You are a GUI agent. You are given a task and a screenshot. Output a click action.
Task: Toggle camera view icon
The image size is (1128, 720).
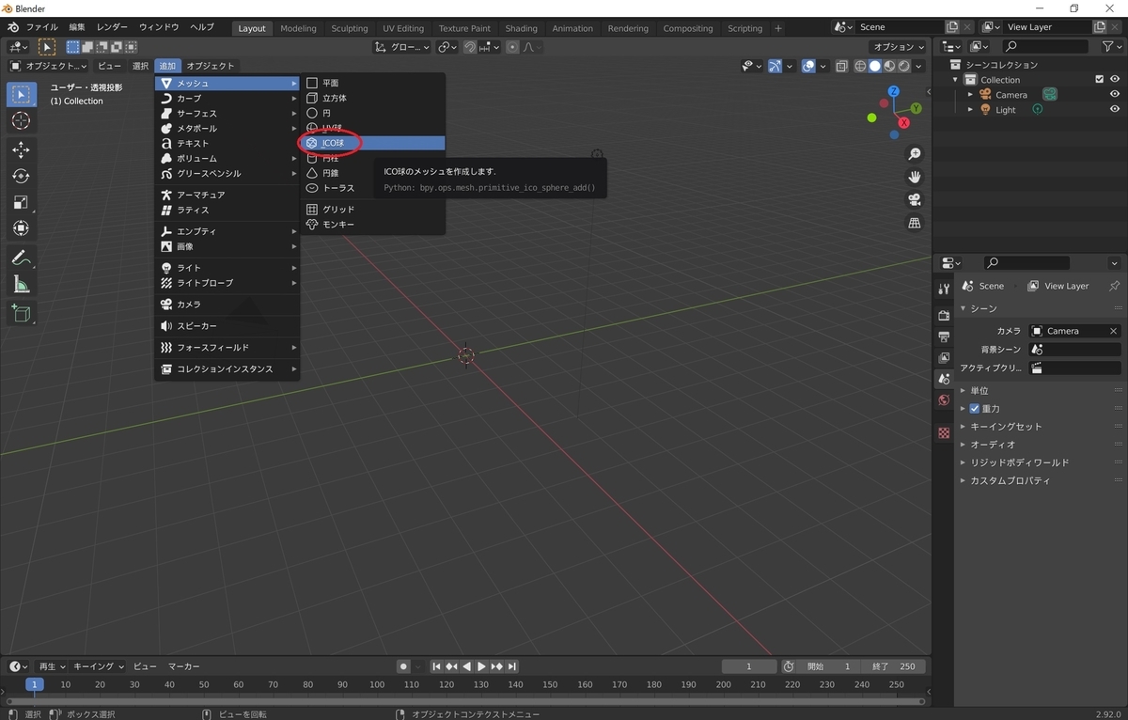(914, 200)
